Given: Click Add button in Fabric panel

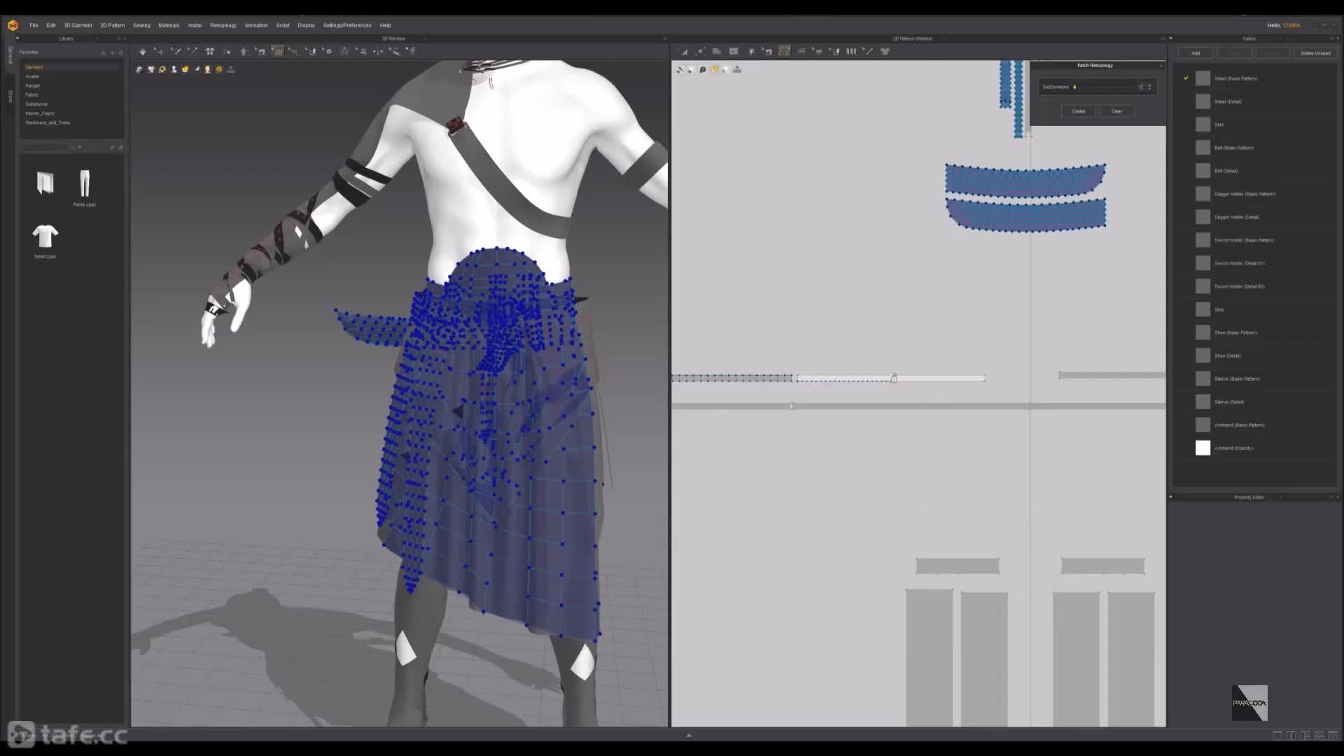Looking at the screenshot, I should tap(1196, 53).
